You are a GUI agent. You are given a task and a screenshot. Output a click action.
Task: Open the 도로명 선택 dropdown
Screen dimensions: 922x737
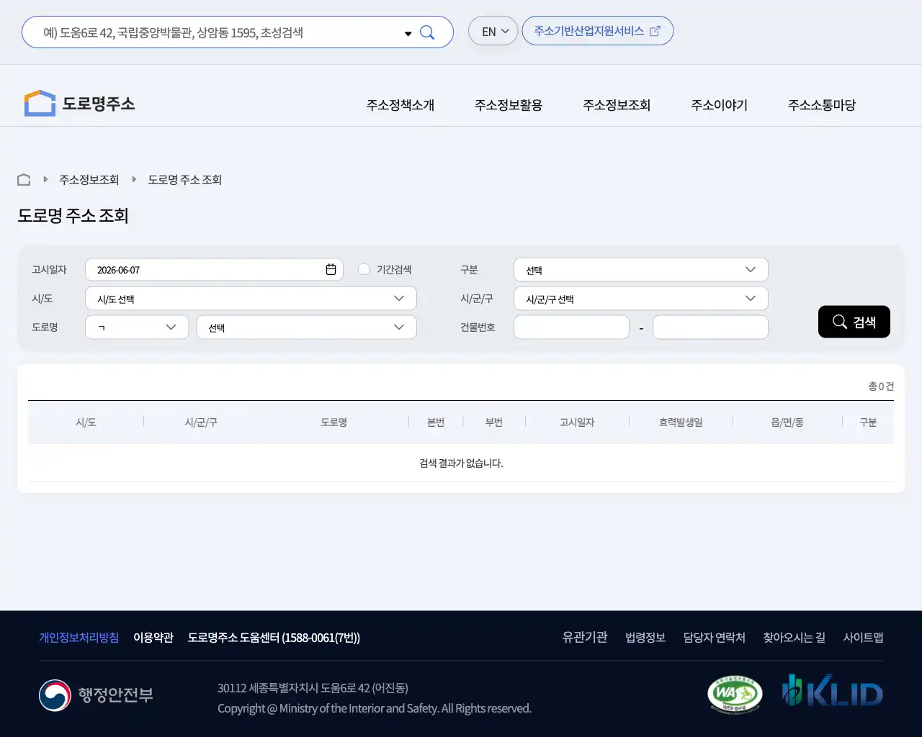pos(307,327)
